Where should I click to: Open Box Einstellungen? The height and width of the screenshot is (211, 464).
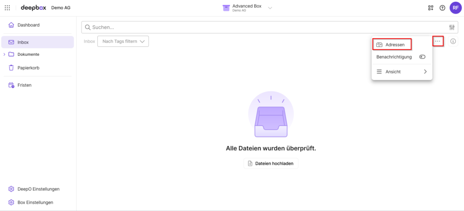pos(35,202)
